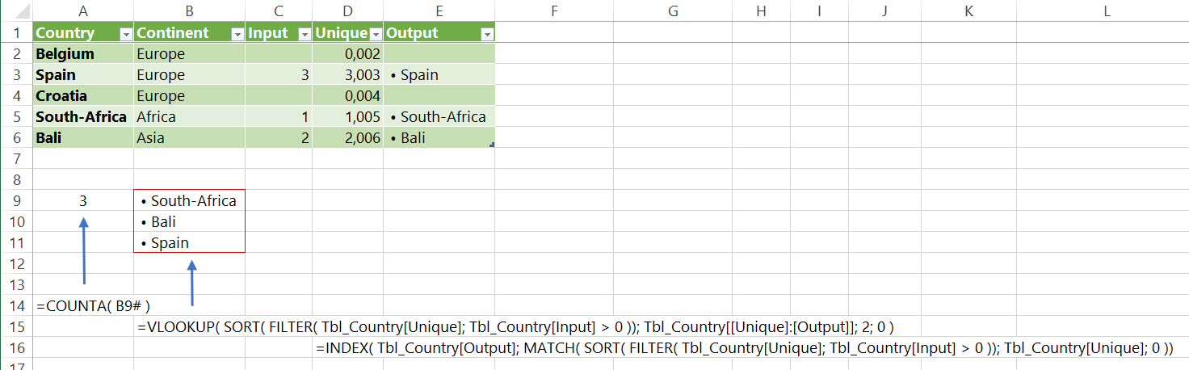Viewport: 1189px width, 370px height.
Task: Open the Output column filter dropdown
Action: point(486,34)
